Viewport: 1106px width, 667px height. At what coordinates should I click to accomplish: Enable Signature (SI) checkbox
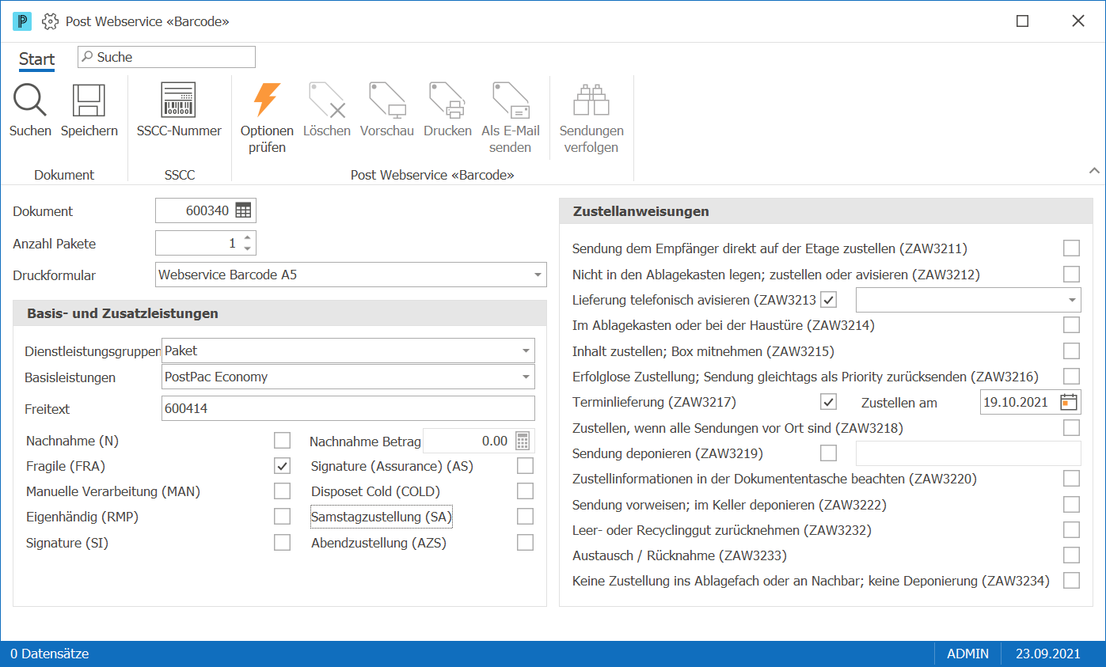[282, 543]
